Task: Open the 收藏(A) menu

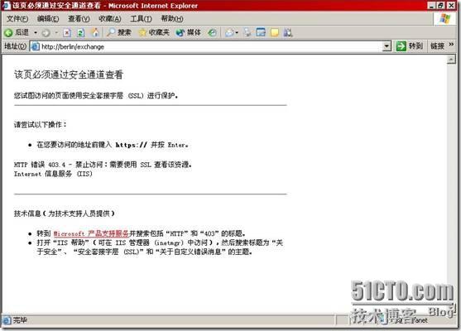Action: click(x=110, y=19)
